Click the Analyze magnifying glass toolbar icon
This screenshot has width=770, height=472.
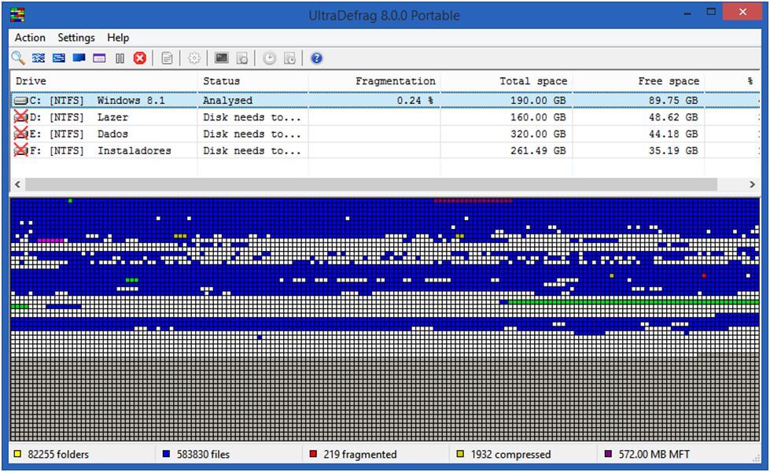coord(18,58)
